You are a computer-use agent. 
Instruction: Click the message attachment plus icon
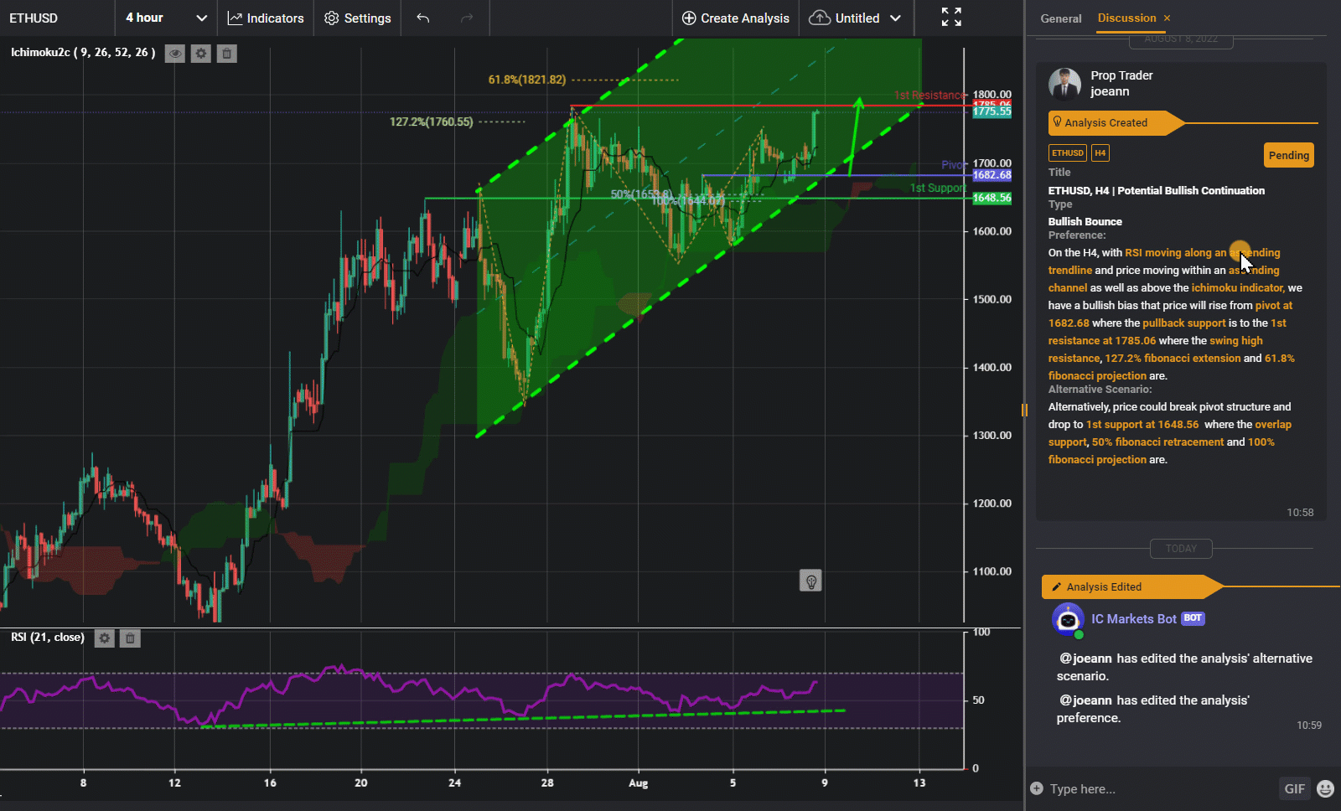1037,788
